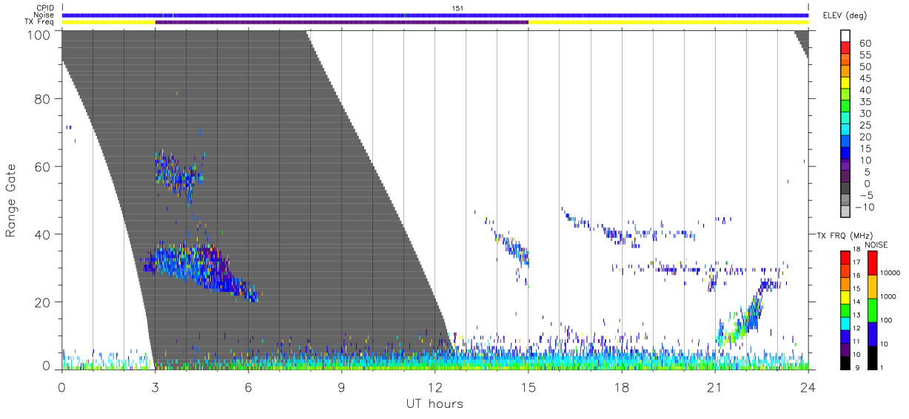Click the CPID label at top left

[45, 8]
